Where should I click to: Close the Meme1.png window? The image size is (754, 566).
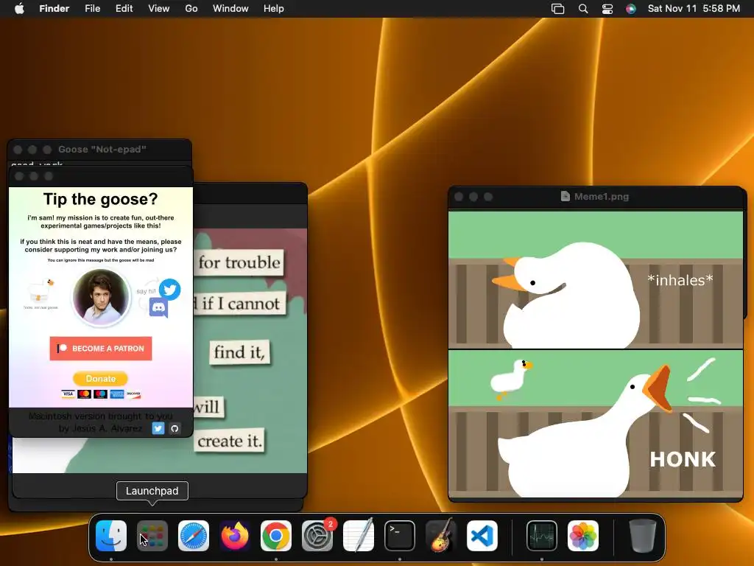click(459, 197)
